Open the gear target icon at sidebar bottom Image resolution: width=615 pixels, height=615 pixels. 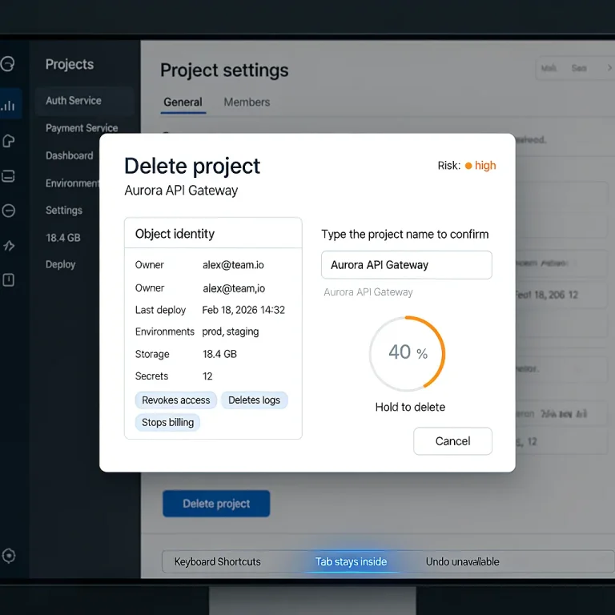point(8,556)
